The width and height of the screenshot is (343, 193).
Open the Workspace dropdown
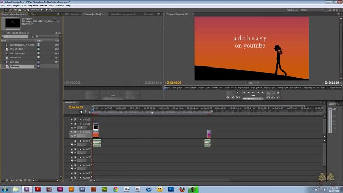pos(311,10)
